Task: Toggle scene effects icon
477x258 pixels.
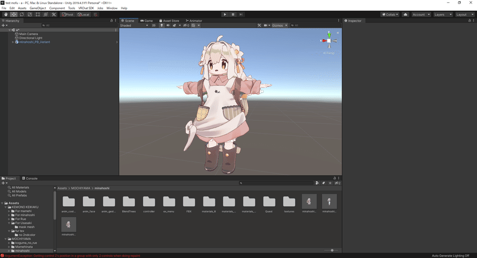Action: (174, 26)
